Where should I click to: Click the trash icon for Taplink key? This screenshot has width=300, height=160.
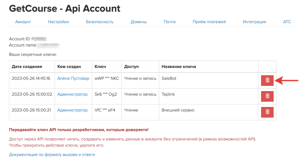(x=267, y=96)
